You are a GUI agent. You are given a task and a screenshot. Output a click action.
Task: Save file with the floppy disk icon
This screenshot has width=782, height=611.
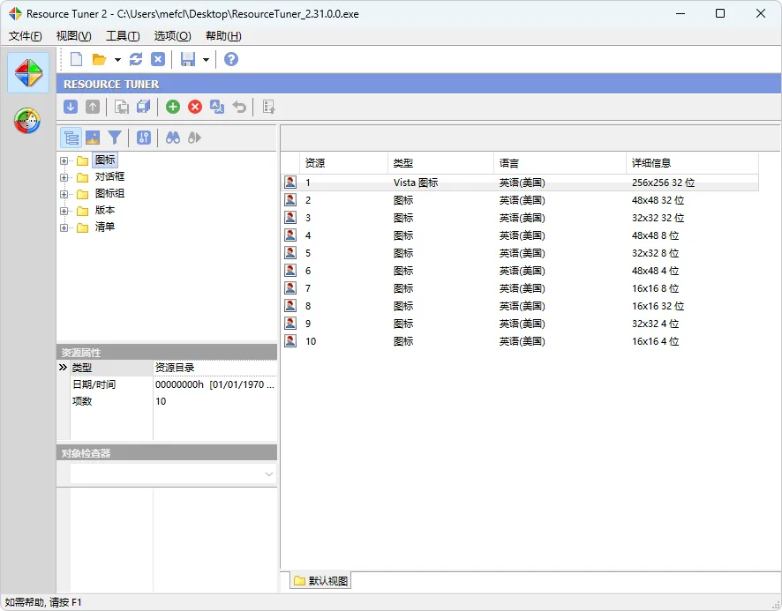tap(188, 59)
